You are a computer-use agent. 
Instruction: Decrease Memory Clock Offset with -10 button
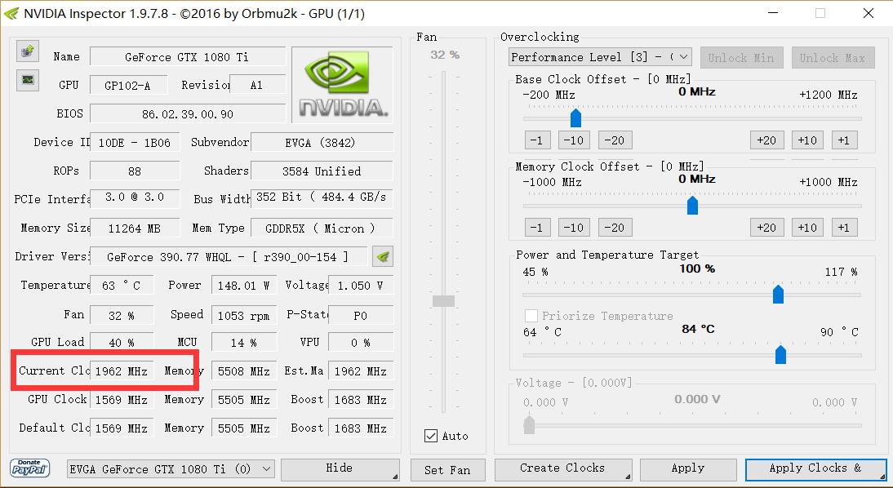pos(574,228)
